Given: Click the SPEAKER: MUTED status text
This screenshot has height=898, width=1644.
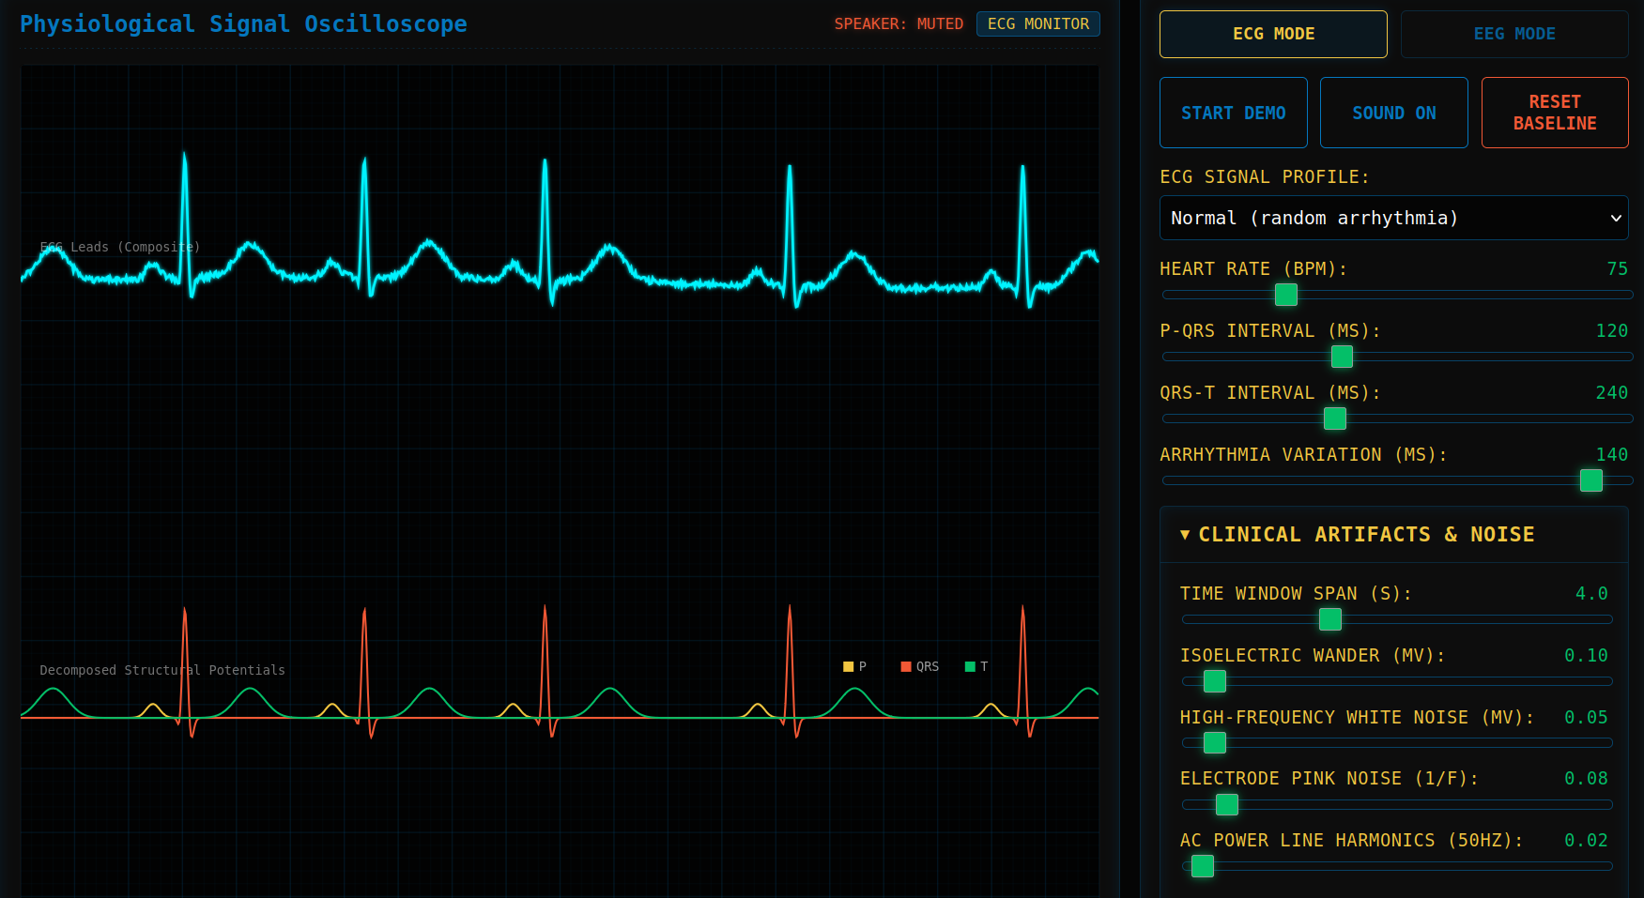Looking at the screenshot, I should point(899,23).
